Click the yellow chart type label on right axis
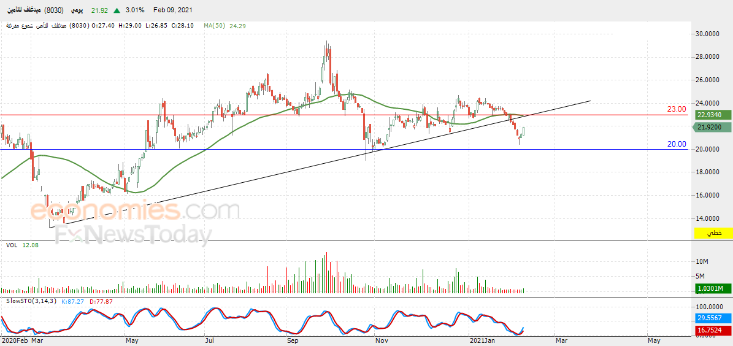733x346 pixels. tap(713, 233)
